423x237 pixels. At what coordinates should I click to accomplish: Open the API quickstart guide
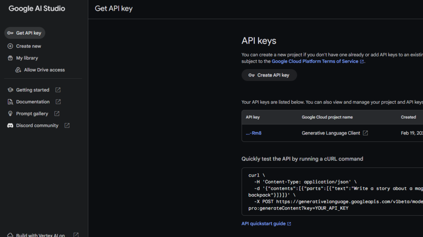(x=264, y=223)
